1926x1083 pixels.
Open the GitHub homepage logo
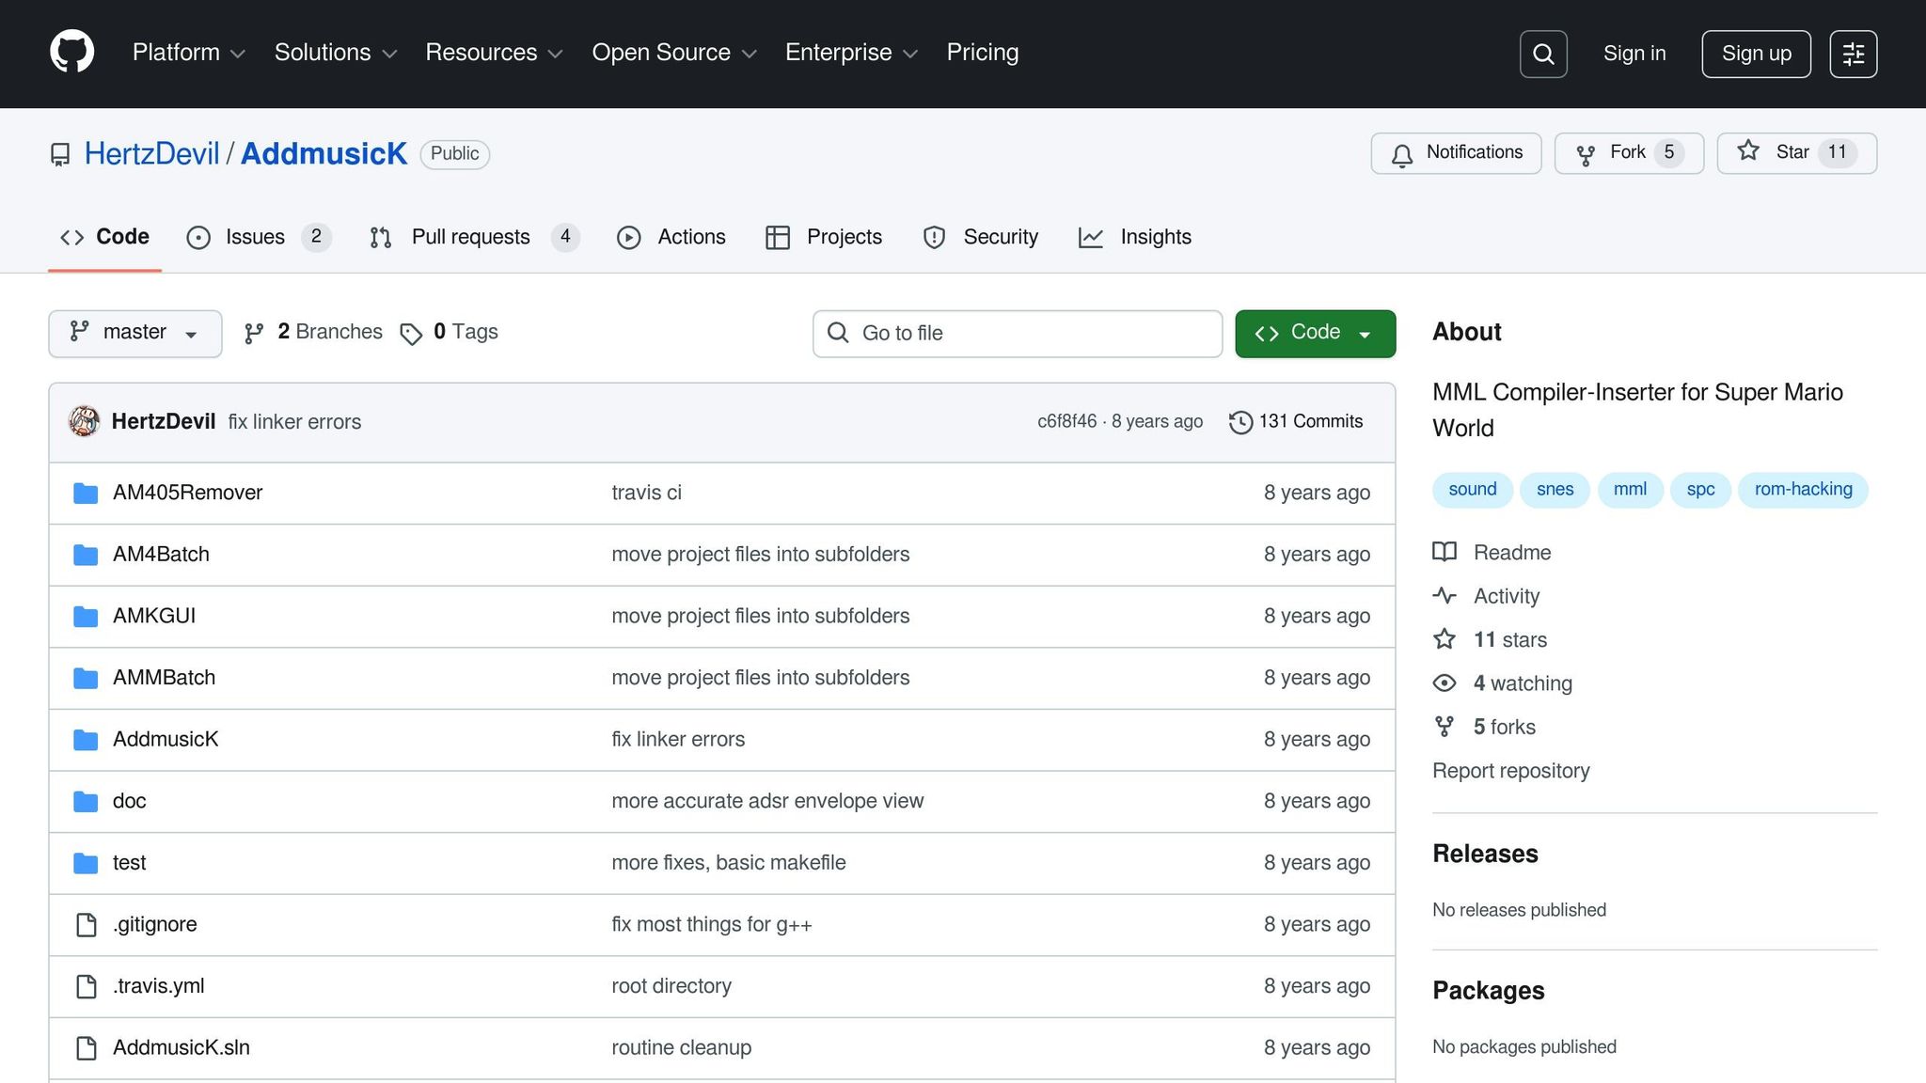coord(71,53)
